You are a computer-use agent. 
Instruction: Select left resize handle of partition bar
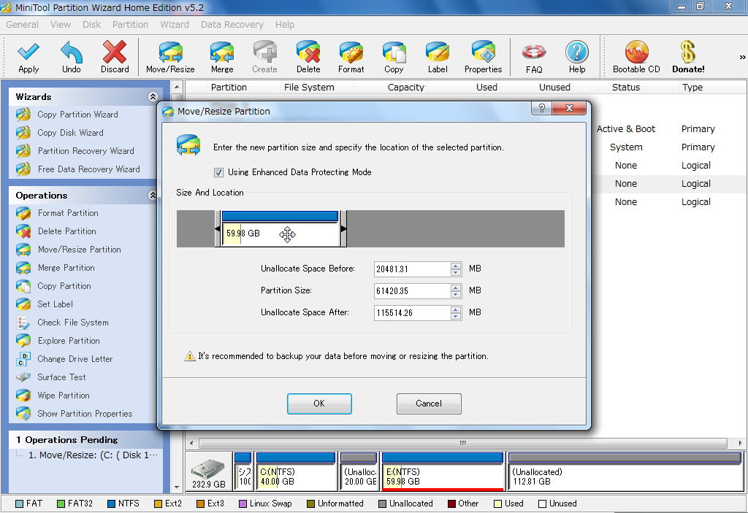[x=218, y=229]
